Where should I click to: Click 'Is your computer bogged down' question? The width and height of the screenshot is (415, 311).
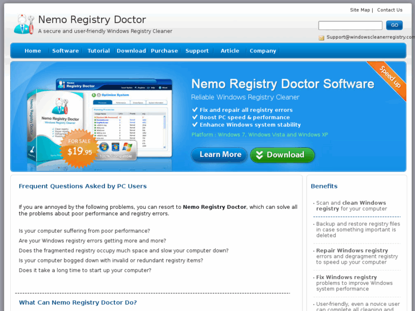click(x=111, y=260)
